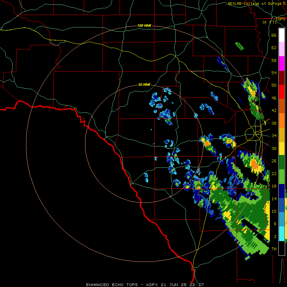Image resolution: width=287 pixels, height=287 pixels.
Task: Click the "34" legend value
Action: (x=274, y=136)
